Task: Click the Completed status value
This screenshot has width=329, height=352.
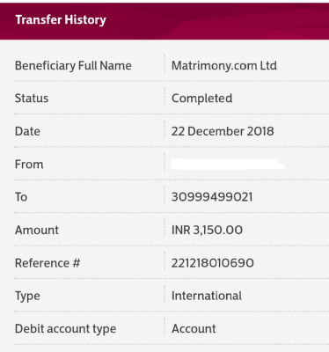Action: (x=201, y=99)
